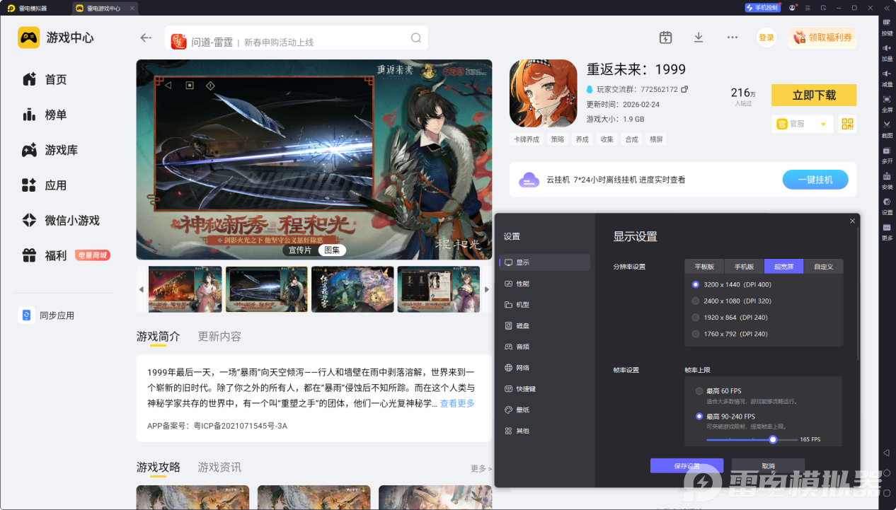Viewport: 896px width, 510px height.
Task: Open the 官服 server dropdown
Action: click(x=823, y=124)
